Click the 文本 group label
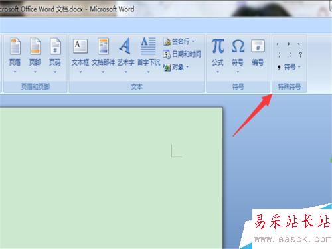This screenshot has height=249, width=332. pyautogui.click(x=137, y=87)
